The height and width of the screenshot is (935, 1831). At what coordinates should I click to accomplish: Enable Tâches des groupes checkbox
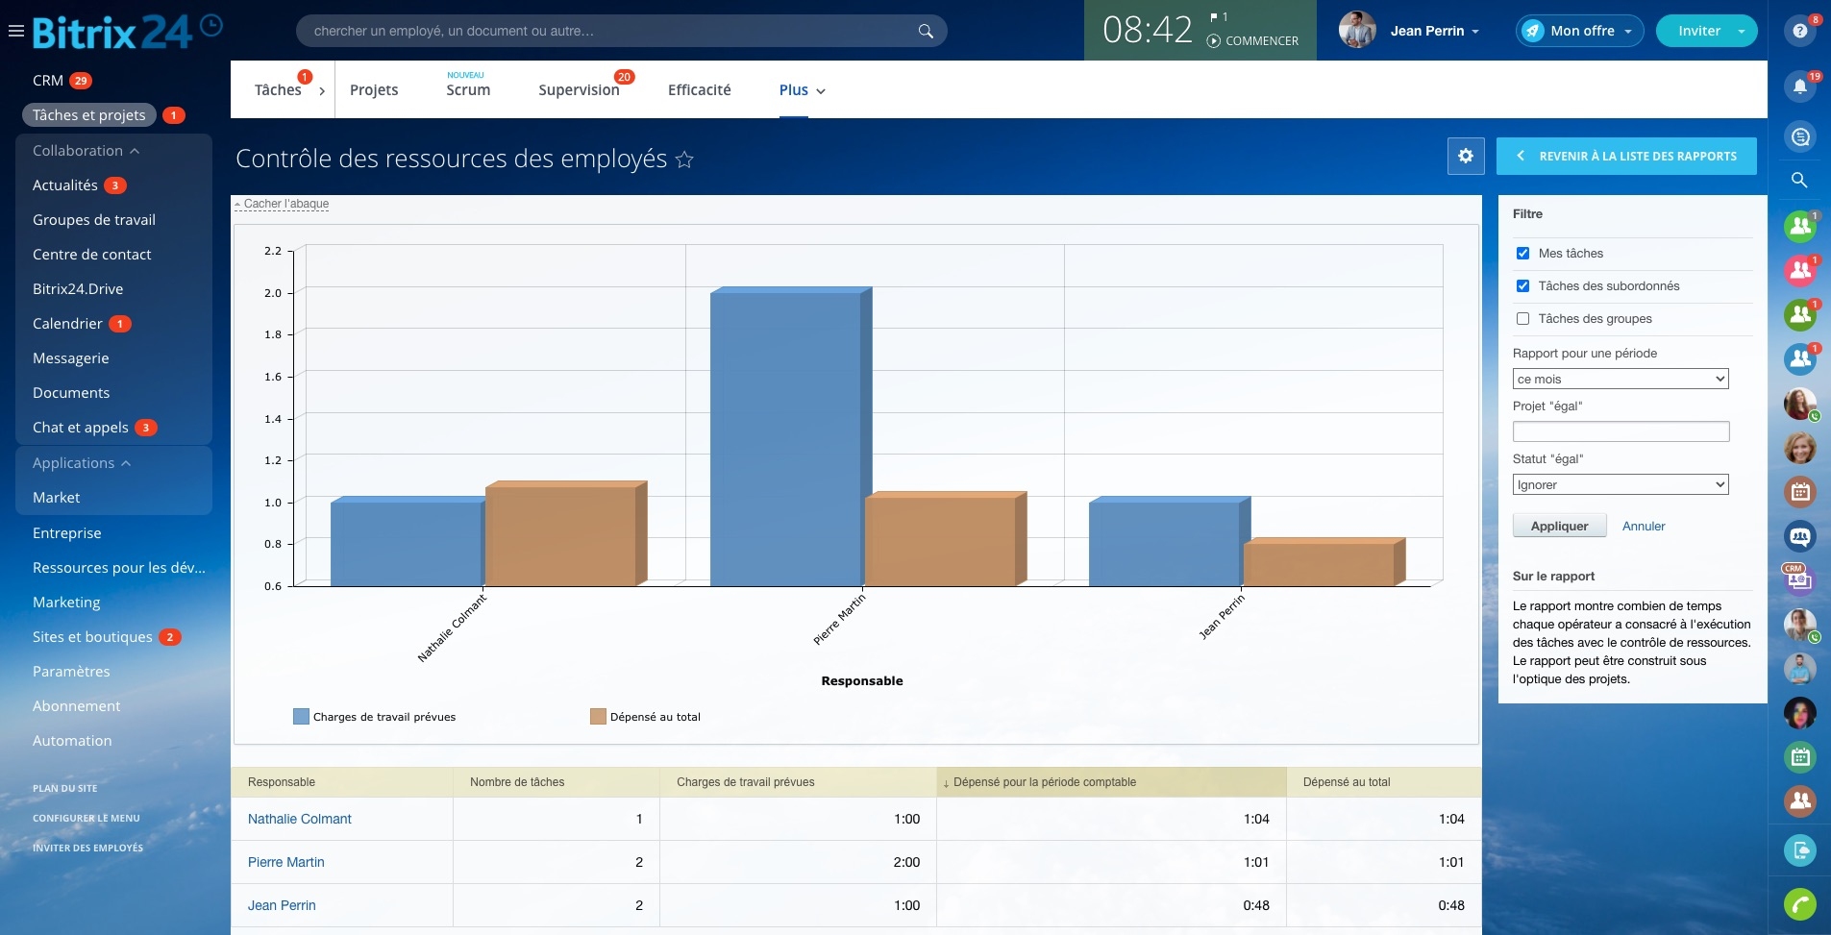[x=1522, y=319]
